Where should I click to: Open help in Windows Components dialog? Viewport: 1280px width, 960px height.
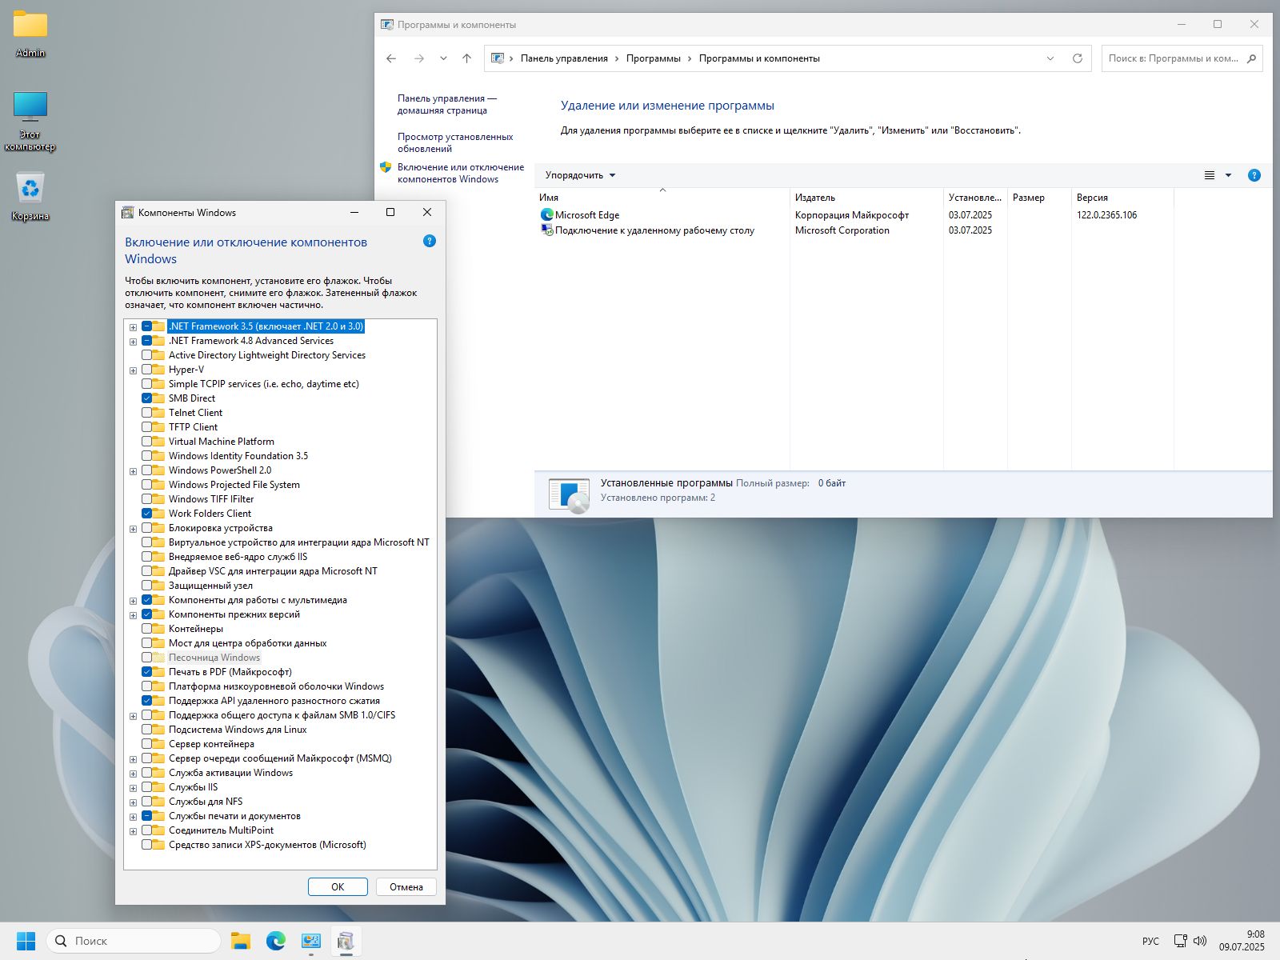[x=430, y=241]
